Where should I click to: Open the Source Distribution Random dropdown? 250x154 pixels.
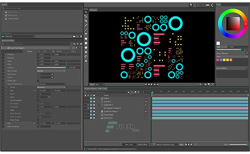[x=51, y=84]
